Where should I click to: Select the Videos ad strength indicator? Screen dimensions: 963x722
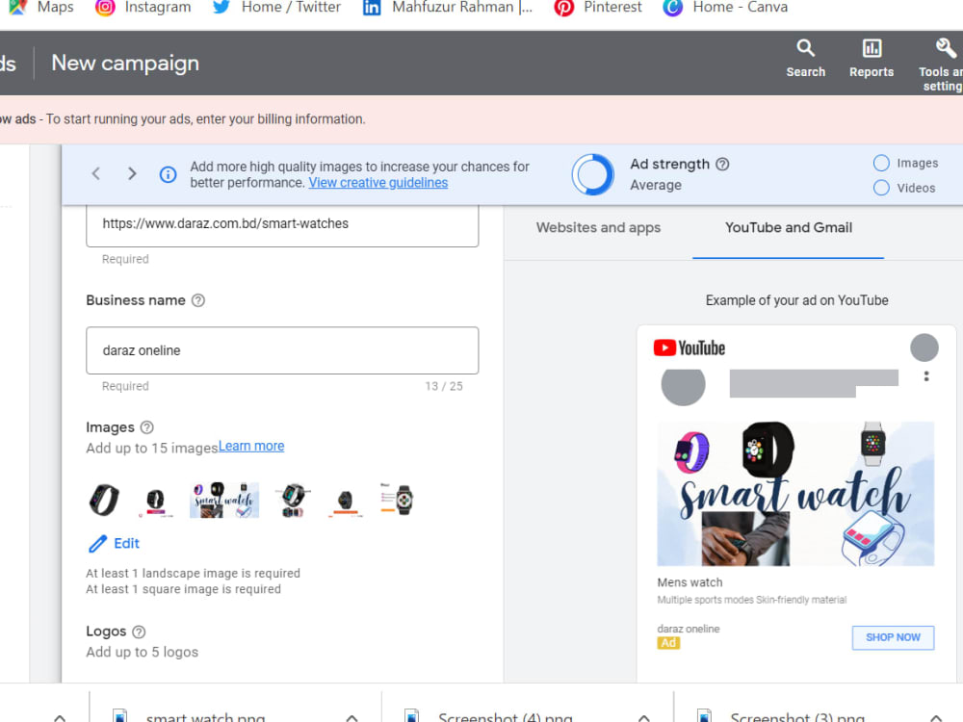881,188
